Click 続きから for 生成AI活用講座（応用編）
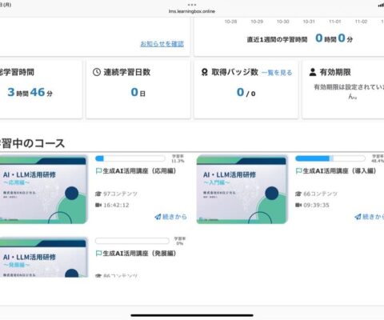Screen dimensions: 384x320 click(x=174, y=217)
